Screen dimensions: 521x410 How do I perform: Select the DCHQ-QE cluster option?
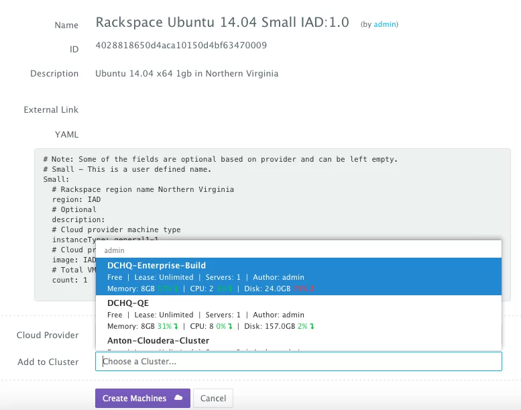pyautogui.click(x=298, y=314)
